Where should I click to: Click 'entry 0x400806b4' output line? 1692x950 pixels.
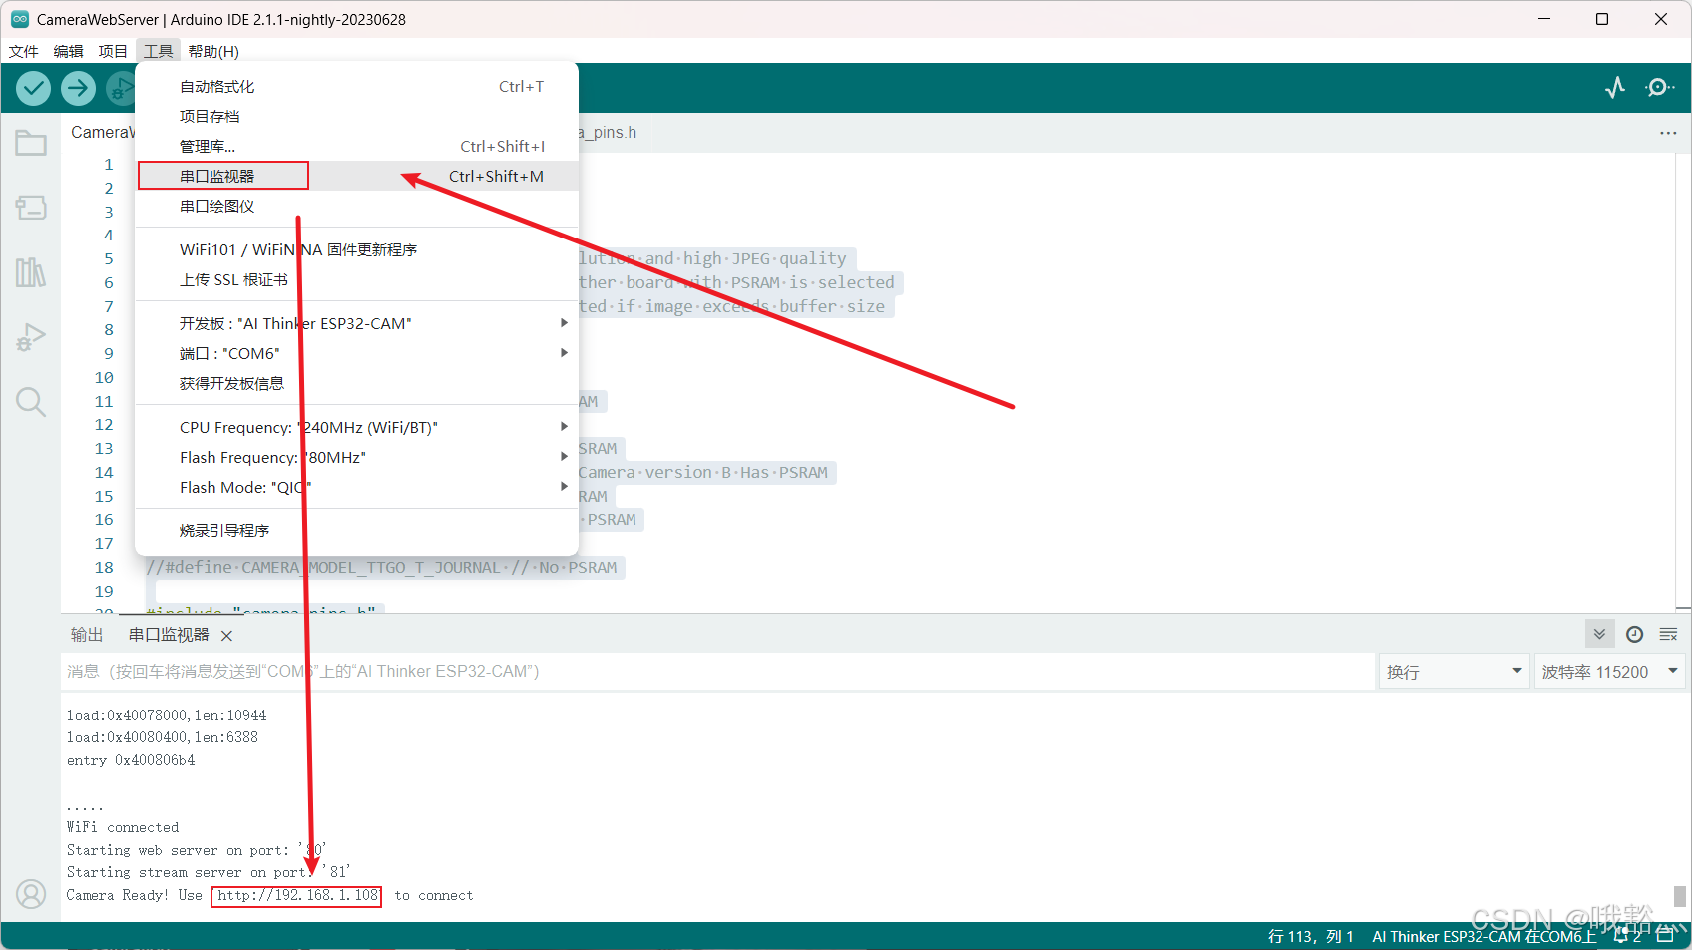click(131, 760)
